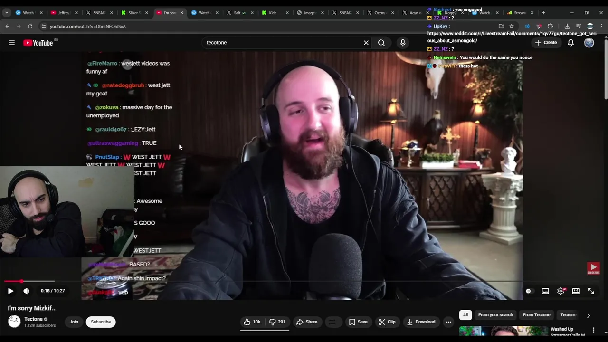Start voice search with microphone icon
The width and height of the screenshot is (608, 342).
pos(403,43)
